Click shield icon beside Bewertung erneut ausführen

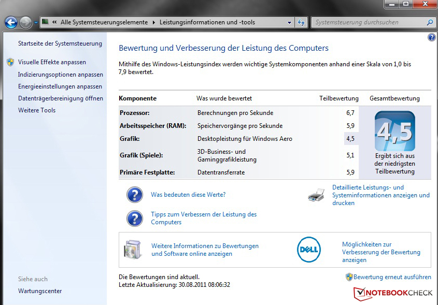coord(349,277)
